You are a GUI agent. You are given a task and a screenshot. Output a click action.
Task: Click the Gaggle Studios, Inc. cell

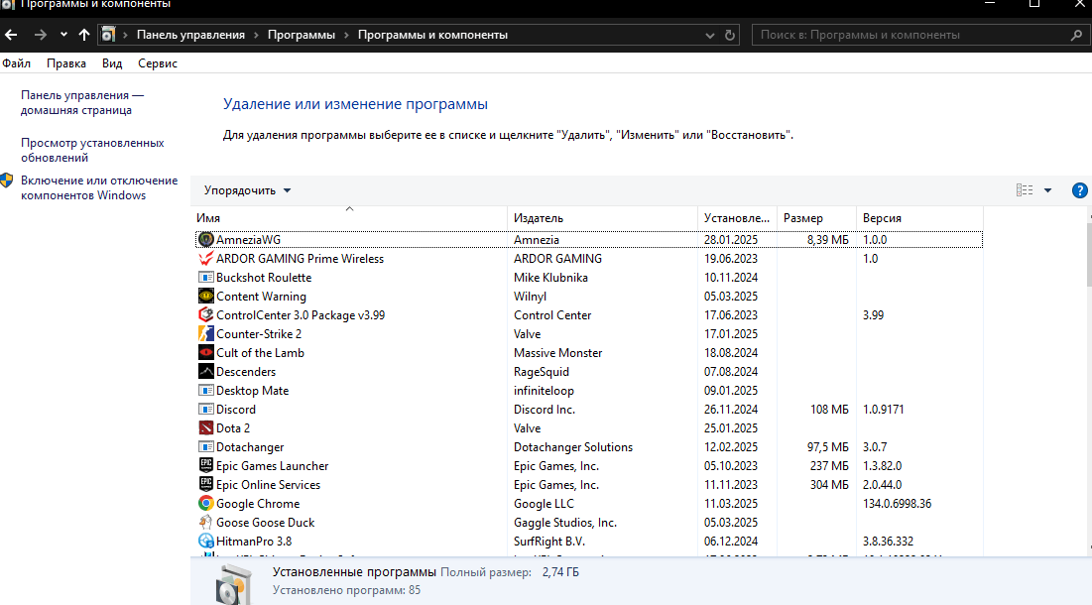[565, 522]
